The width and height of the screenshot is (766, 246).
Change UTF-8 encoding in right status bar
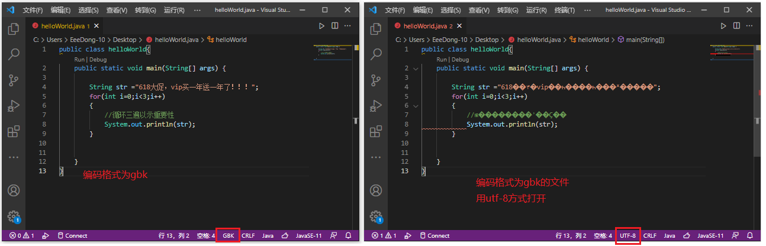[627, 235]
